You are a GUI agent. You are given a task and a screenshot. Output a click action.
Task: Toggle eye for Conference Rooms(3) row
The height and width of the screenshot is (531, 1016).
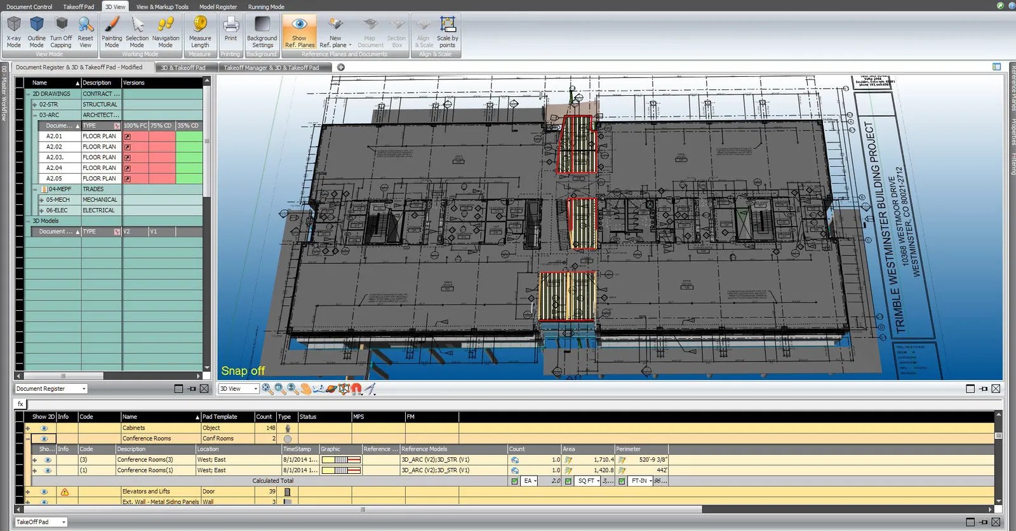(x=48, y=460)
